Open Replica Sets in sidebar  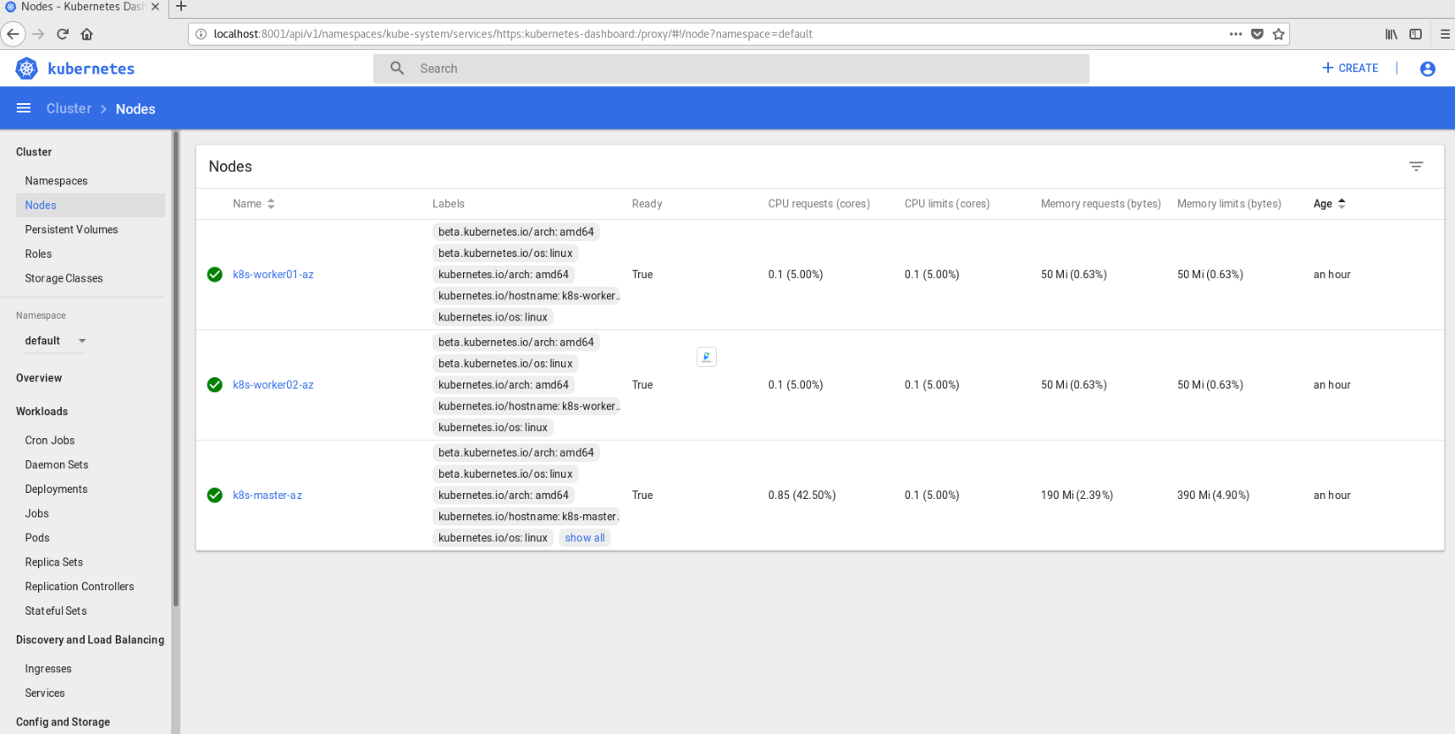tap(54, 562)
